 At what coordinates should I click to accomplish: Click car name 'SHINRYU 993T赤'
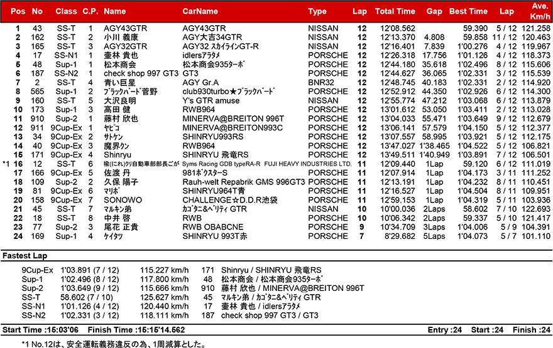tap(215, 236)
